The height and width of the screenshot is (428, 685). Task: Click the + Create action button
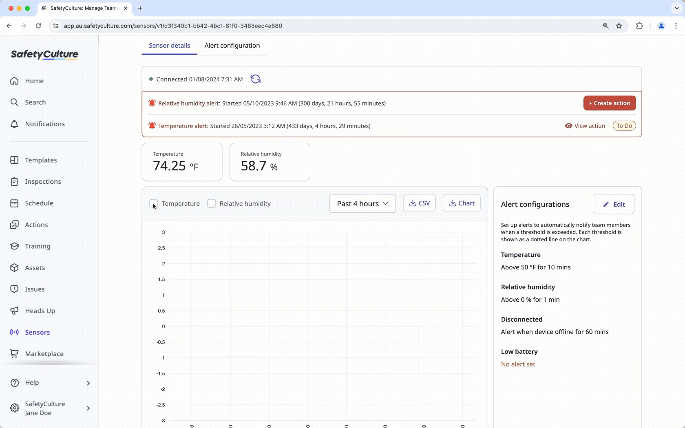[x=610, y=103]
